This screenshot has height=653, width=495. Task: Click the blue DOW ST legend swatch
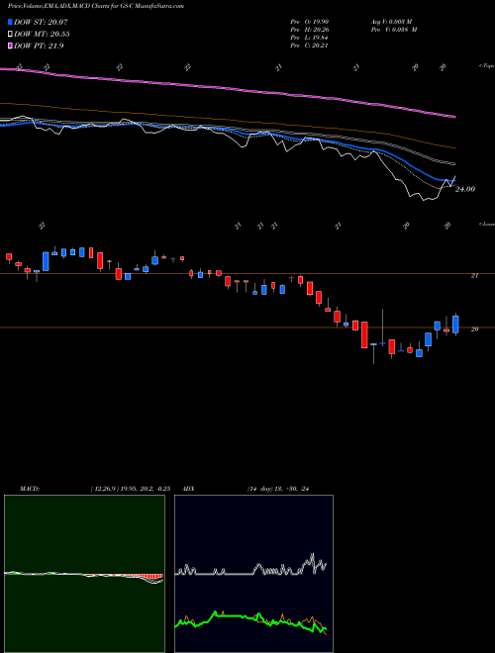click(10, 22)
